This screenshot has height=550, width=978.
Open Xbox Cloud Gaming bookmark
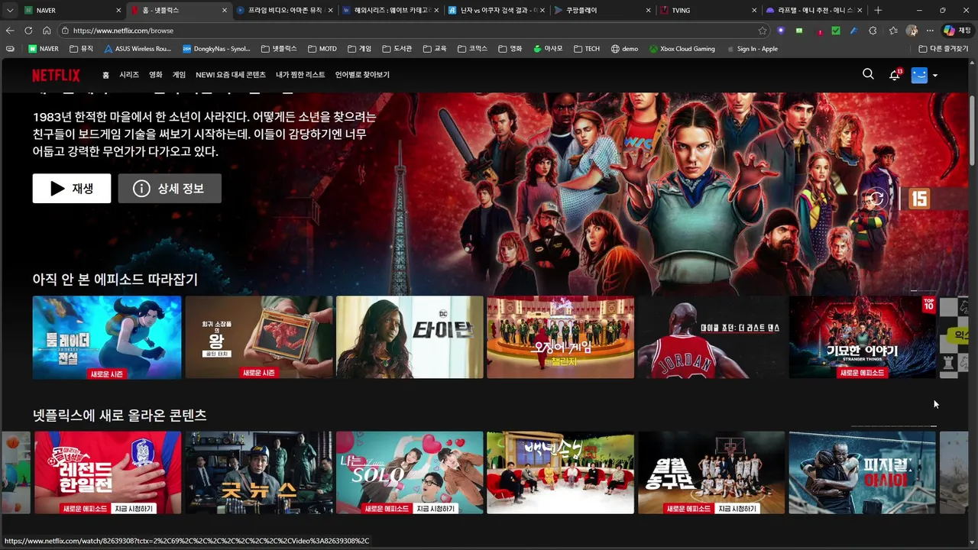pyautogui.click(x=682, y=49)
